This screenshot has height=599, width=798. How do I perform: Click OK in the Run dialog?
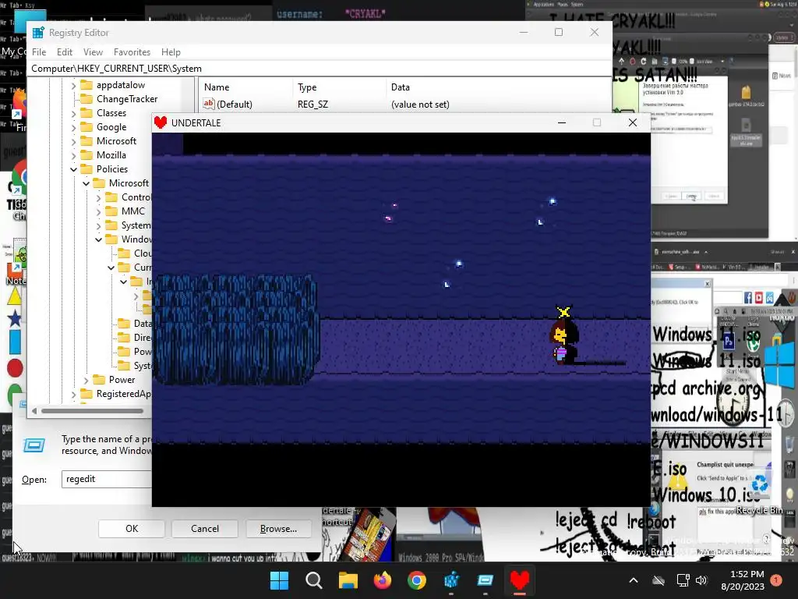[131, 529]
